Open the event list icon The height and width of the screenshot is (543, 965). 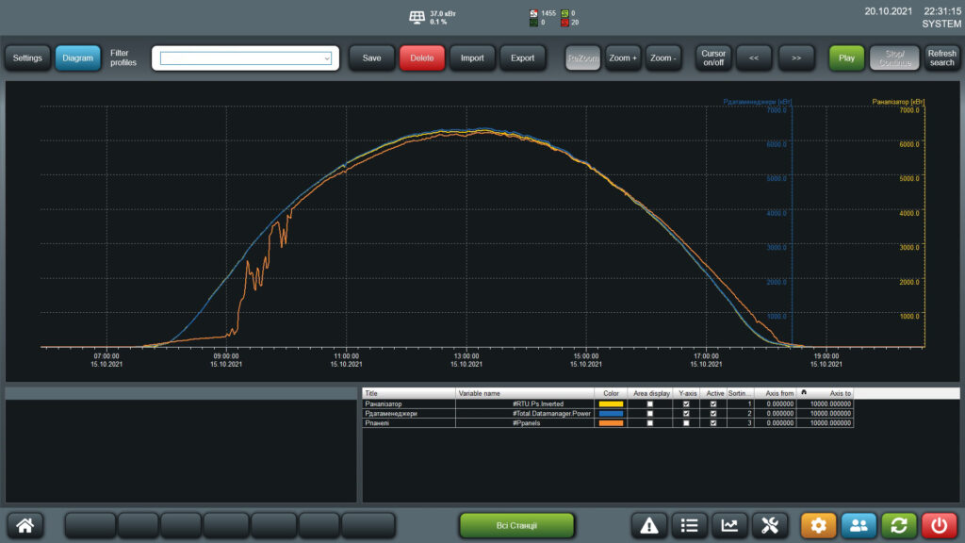[x=689, y=525]
